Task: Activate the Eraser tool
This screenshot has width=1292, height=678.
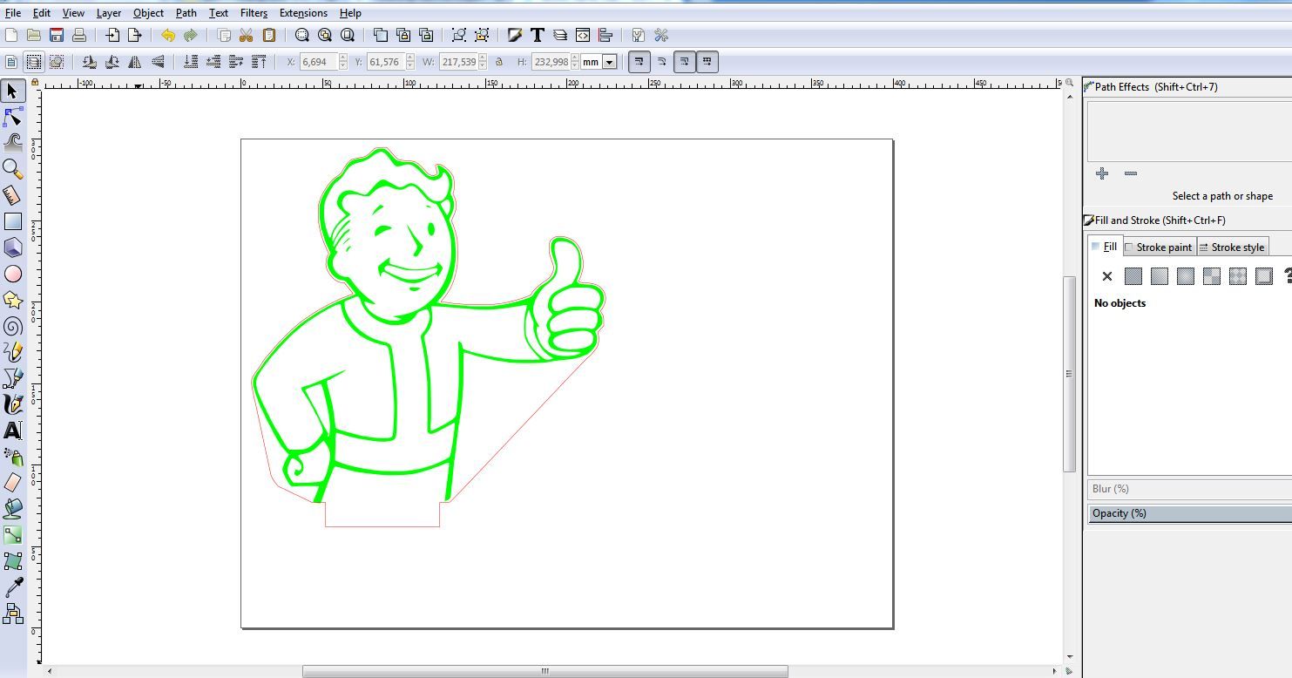Action: coord(13,483)
